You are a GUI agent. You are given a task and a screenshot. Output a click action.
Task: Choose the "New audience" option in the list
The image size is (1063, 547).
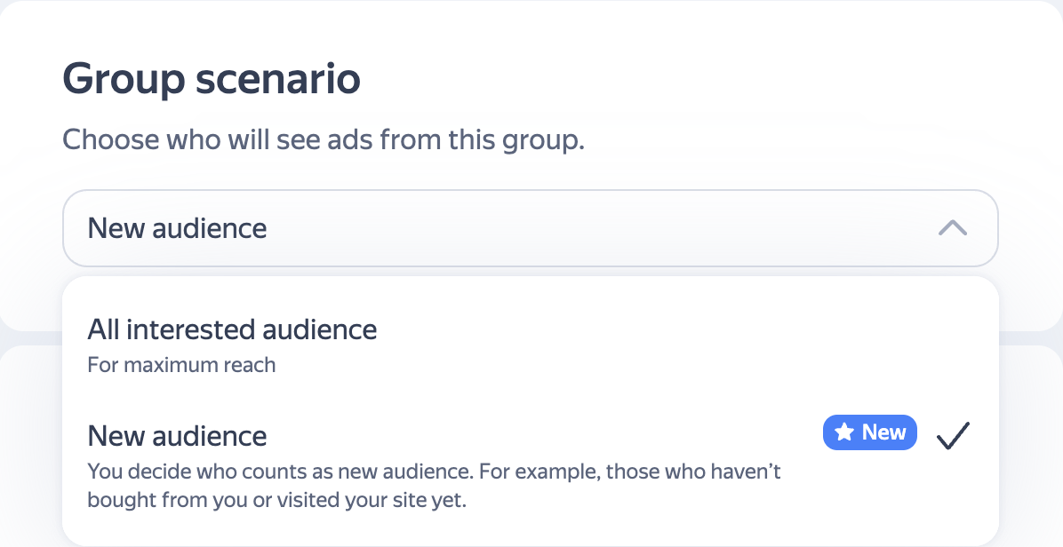[177, 436]
